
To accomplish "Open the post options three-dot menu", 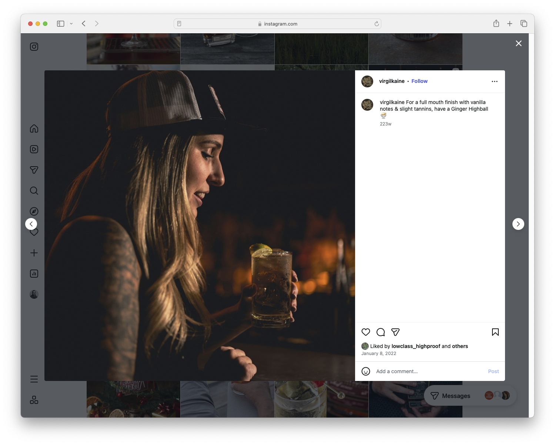I will coord(495,81).
